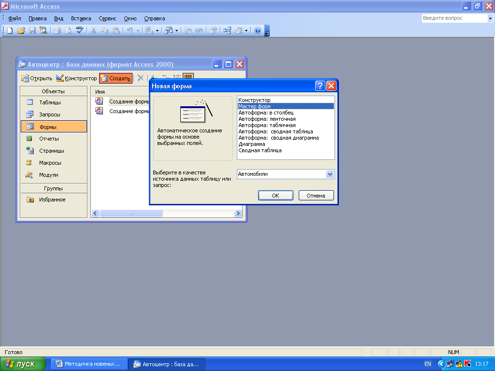Click the ABC Spelling check icon

point(80,30)
